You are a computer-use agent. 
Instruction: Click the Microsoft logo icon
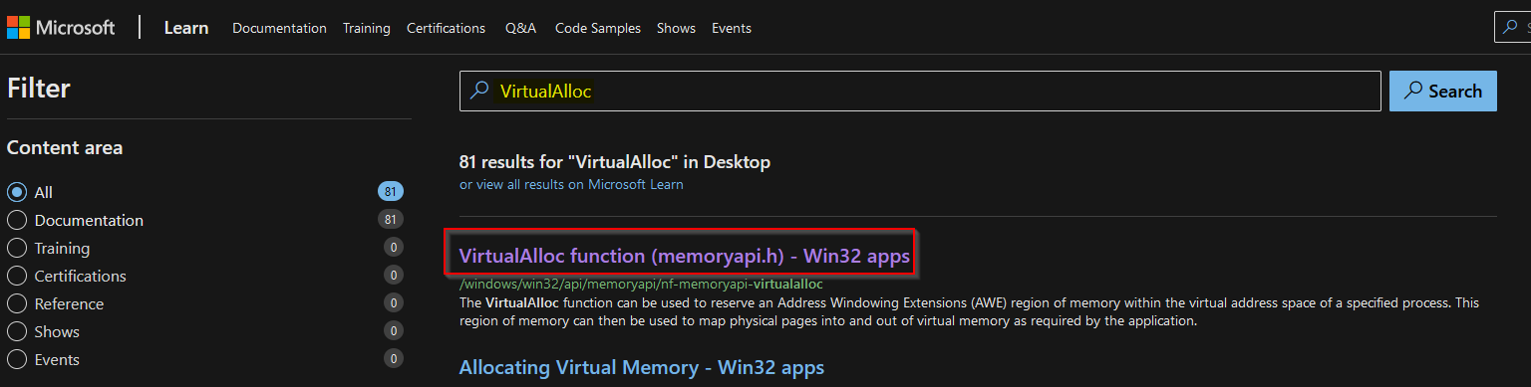point(18,28)
